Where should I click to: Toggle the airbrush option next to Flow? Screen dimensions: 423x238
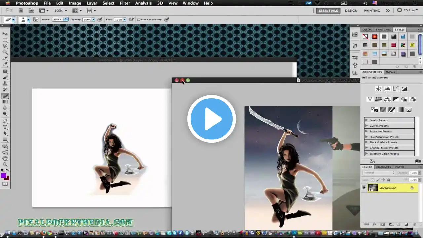click(x=131, y=20)
